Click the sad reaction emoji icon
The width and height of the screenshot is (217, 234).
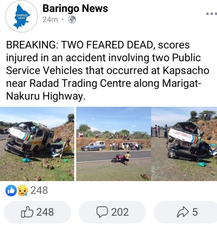coord(23,190)
